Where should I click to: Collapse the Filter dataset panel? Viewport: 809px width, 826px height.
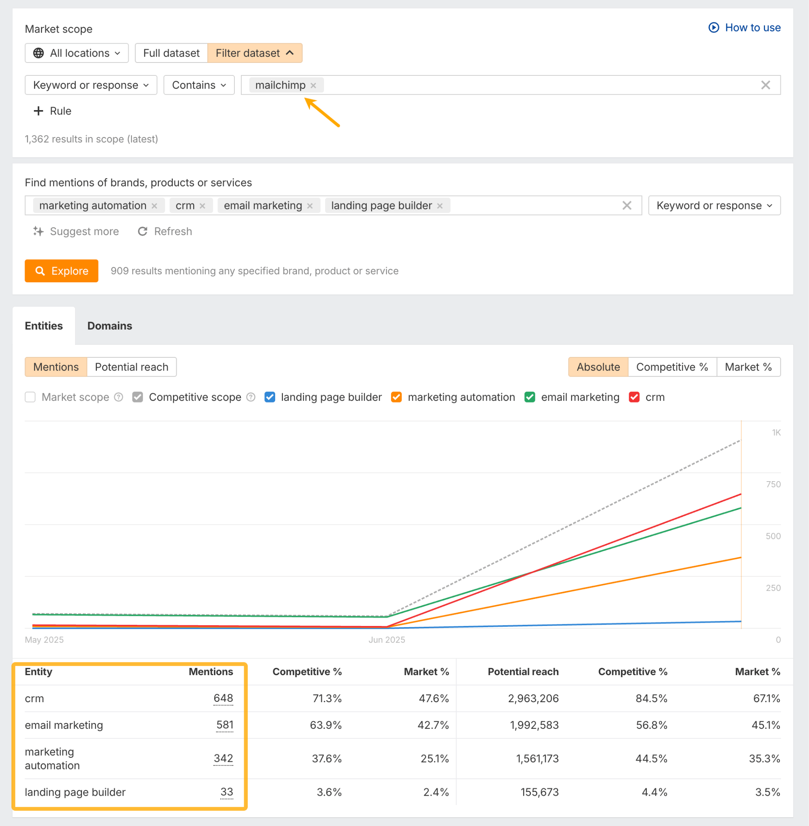(255, 53)
